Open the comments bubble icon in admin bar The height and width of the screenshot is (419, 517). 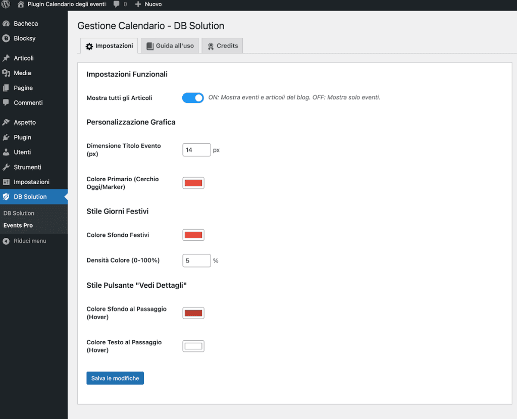(117, 4)
